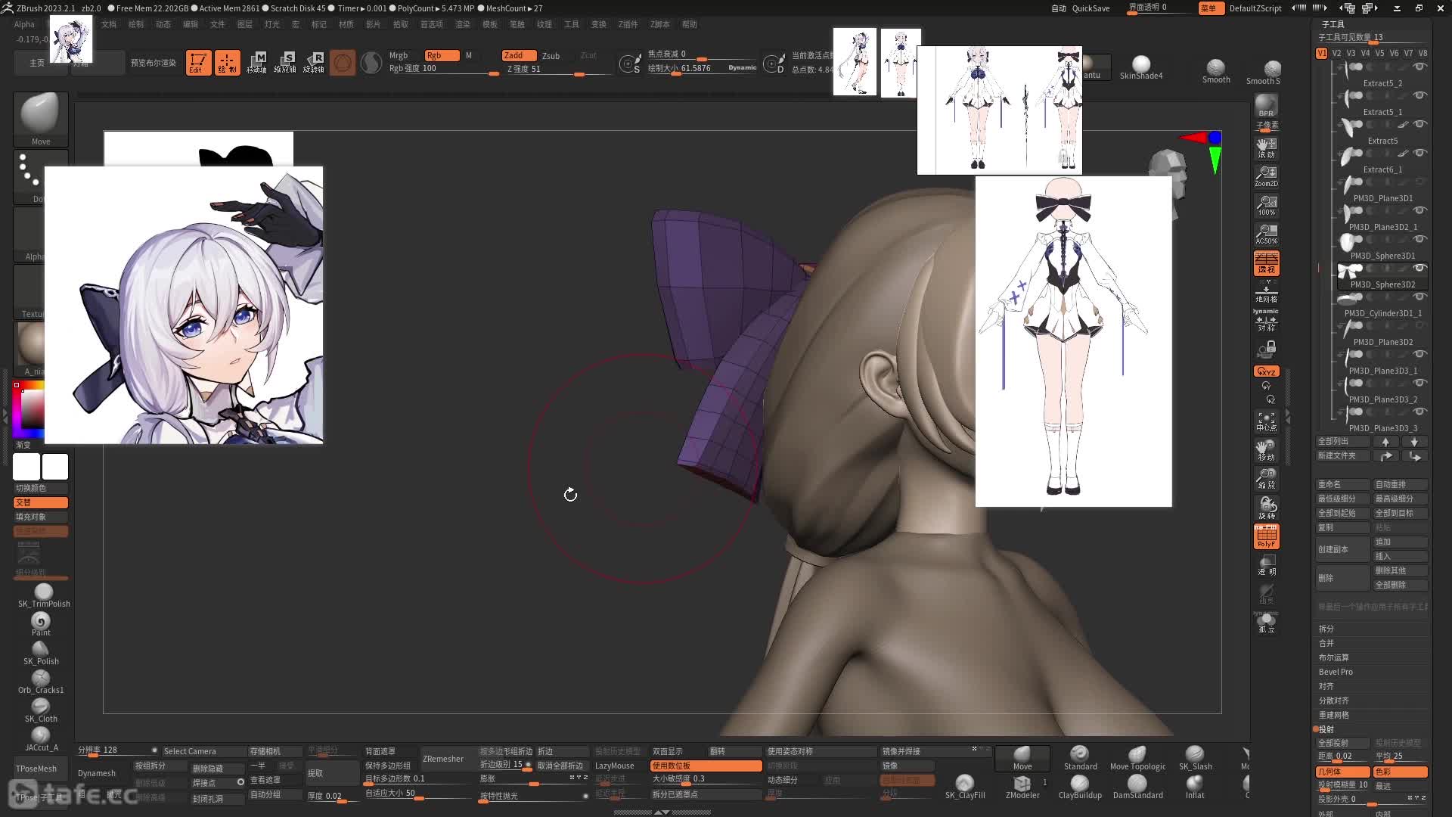1452x817 pixels.
Task: Activate the Draw (绘制) mode button
Action: coord(227,62)
